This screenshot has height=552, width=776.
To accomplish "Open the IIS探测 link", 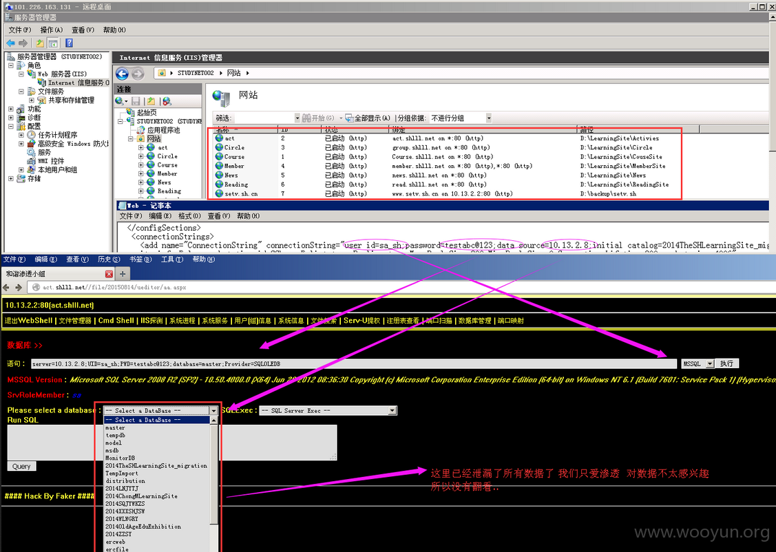I will tap(151, 321).
